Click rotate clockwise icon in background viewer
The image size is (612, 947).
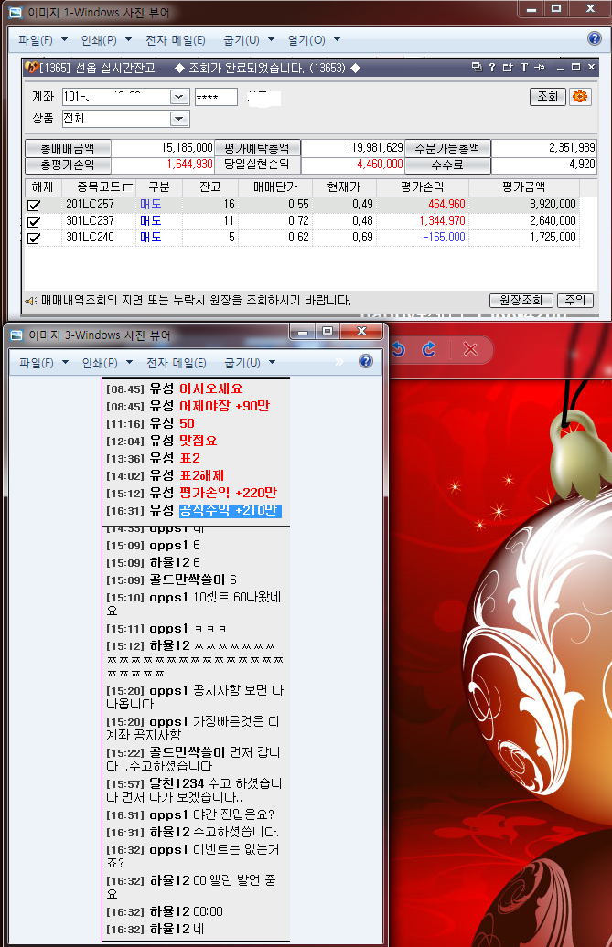(429, 349)
